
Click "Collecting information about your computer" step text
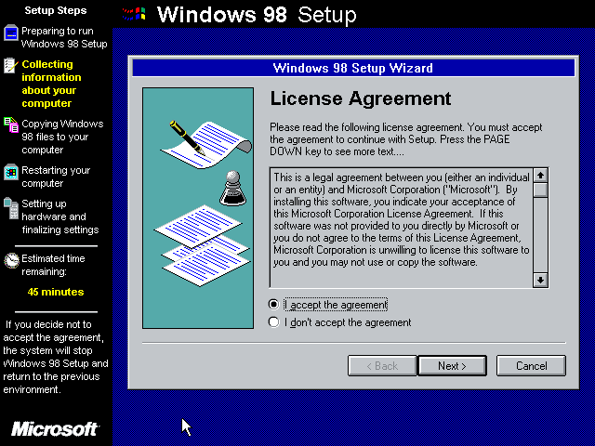(x=51, y=84)
